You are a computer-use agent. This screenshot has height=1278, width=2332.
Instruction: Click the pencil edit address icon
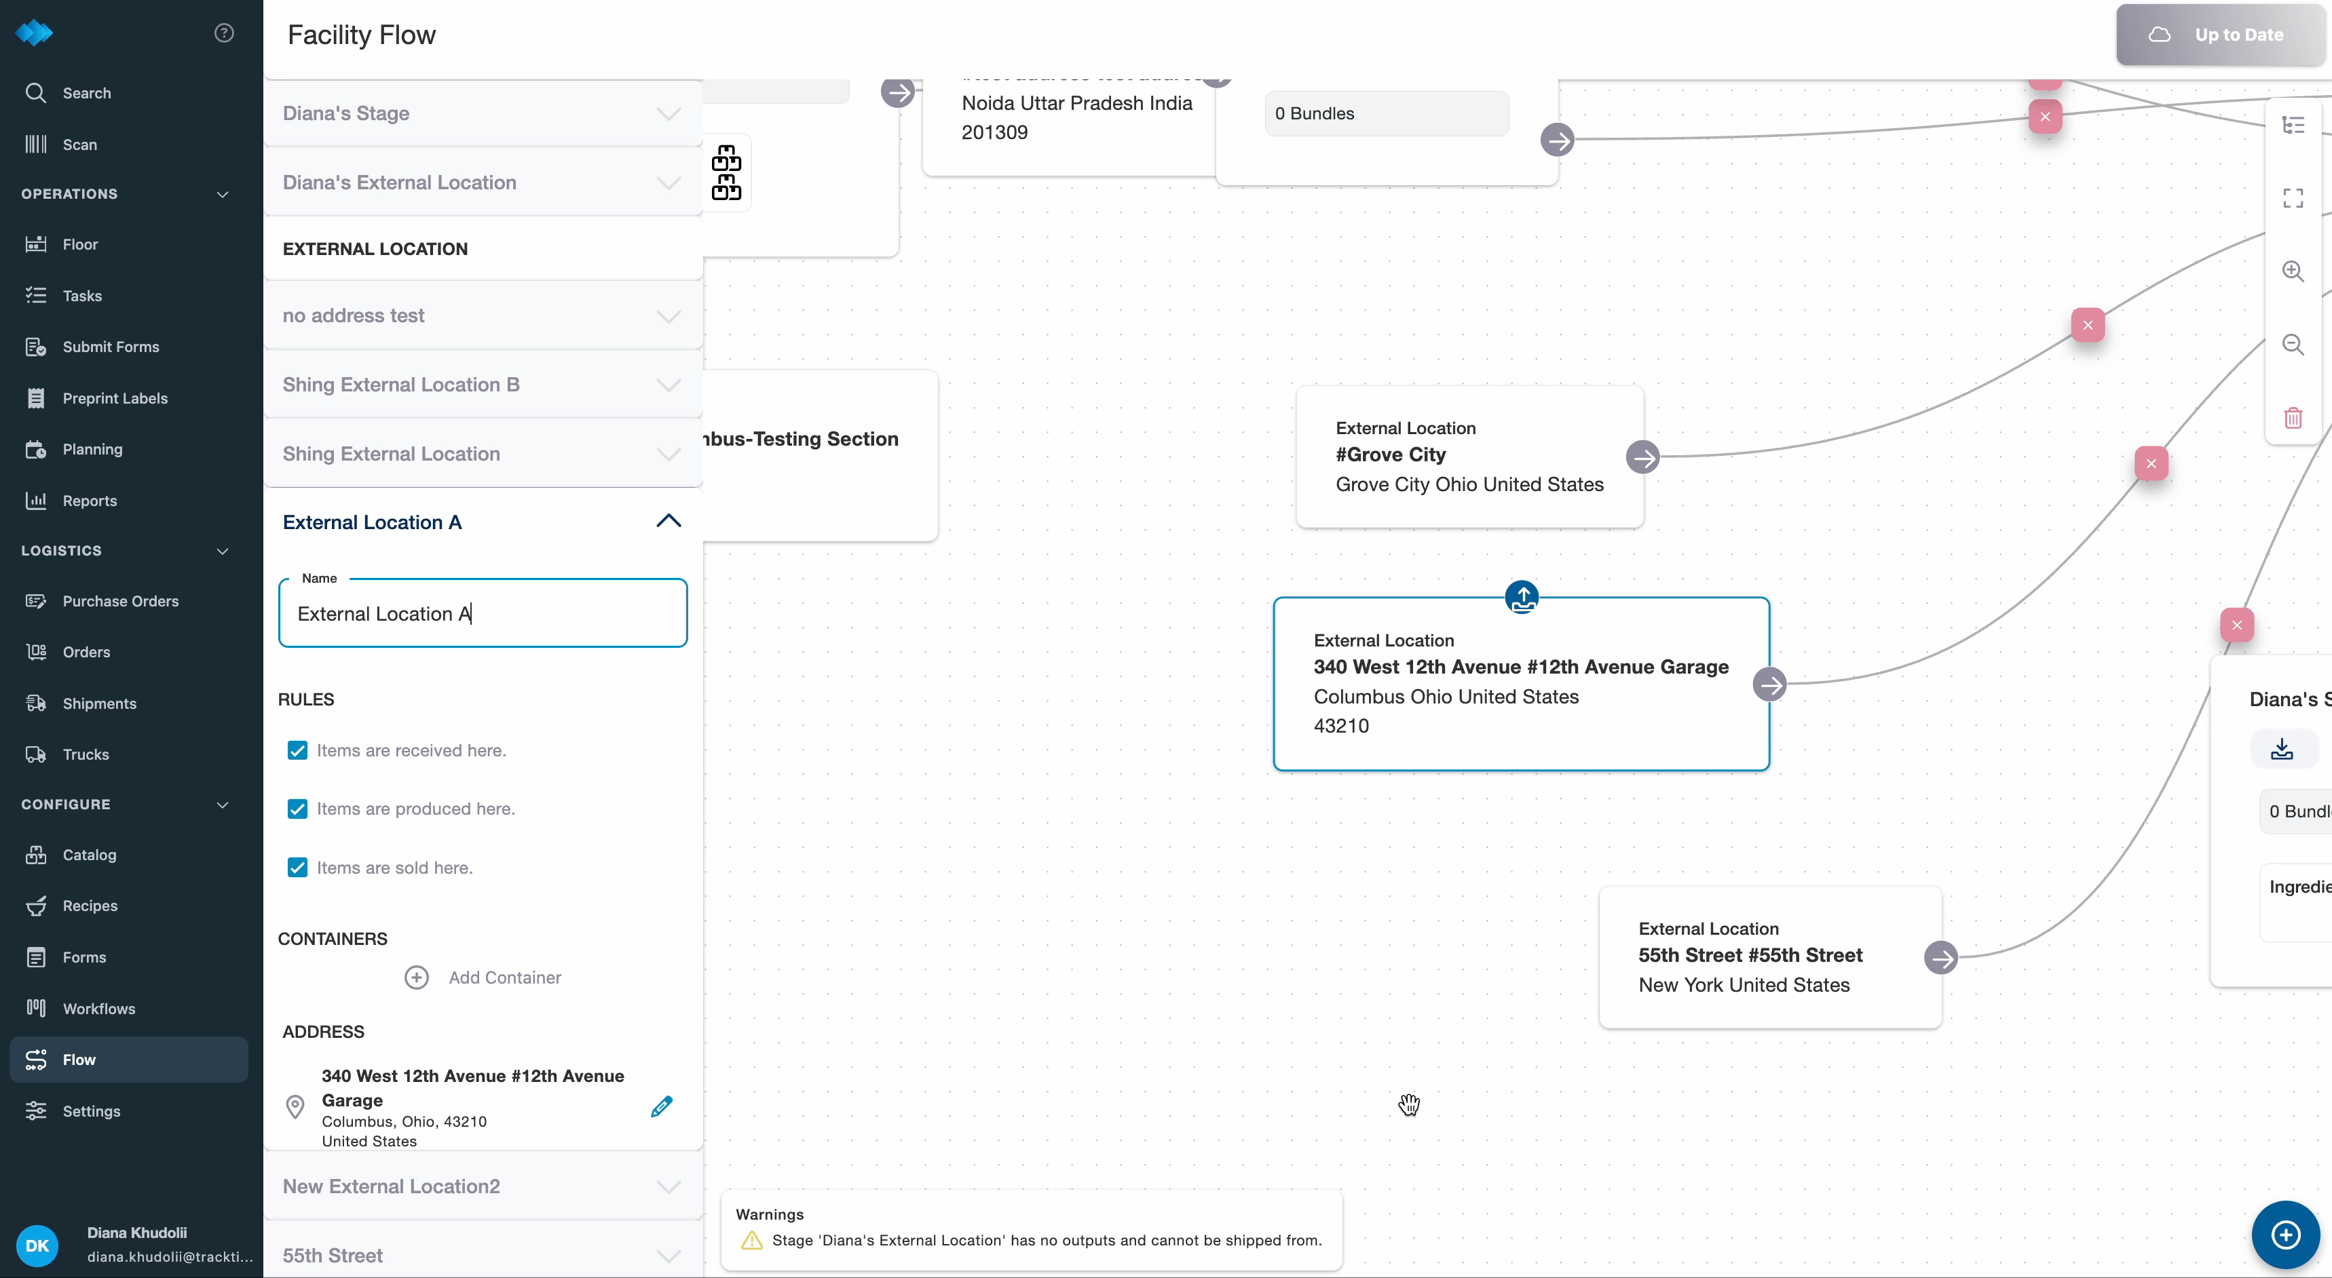coord(662,1106)
